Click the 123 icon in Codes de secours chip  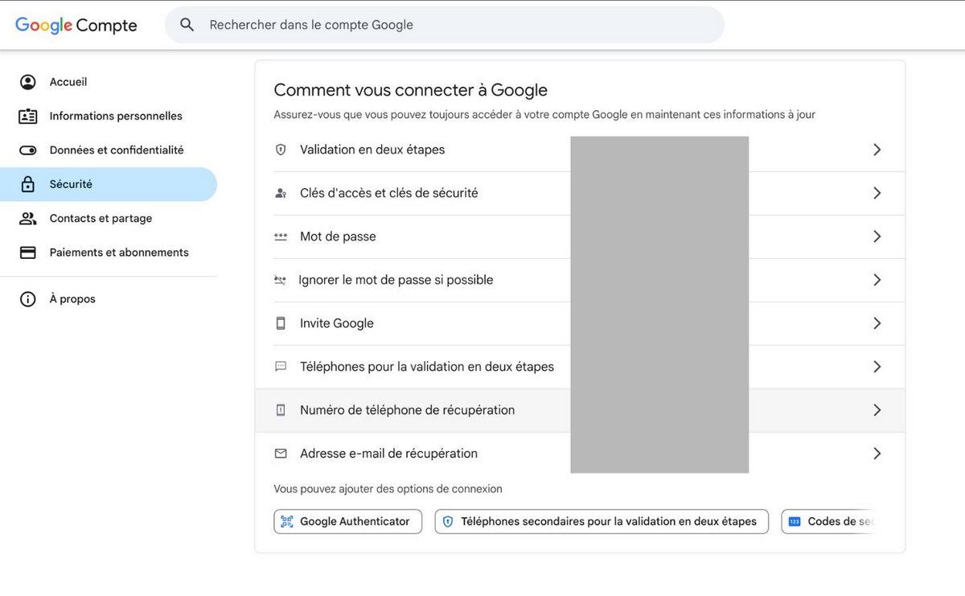(x=795, y=521)
